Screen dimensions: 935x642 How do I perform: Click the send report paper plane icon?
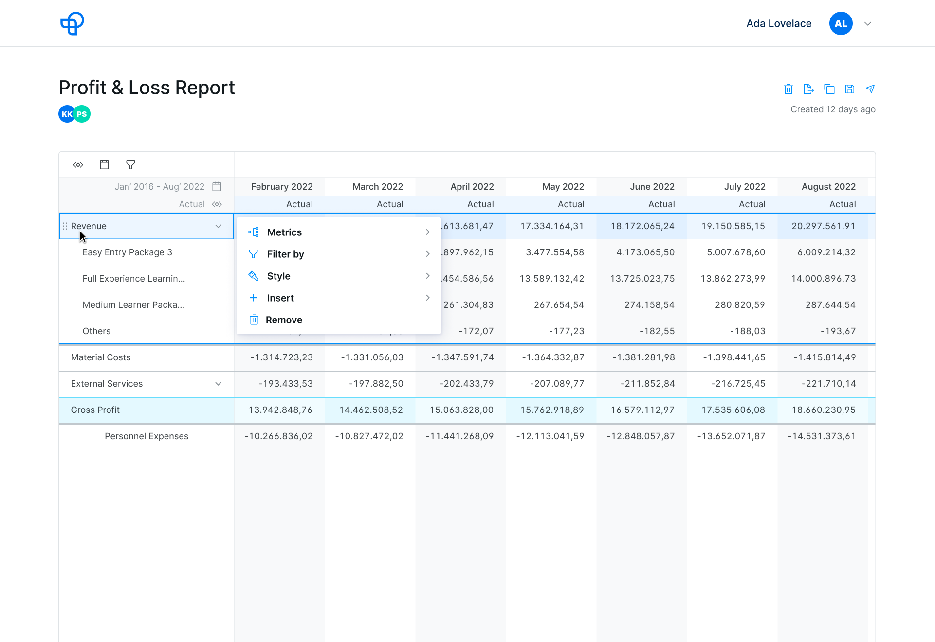click(x=870, y=89)
